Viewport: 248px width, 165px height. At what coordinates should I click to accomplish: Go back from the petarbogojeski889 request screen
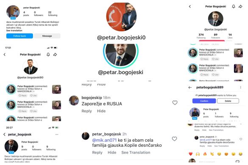(x=190, y=88)
